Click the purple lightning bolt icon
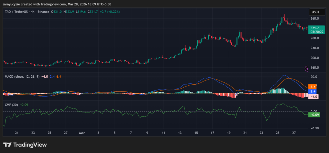This screenshot has height=153, width=329. pyautogui.click(x=307, y=68)
